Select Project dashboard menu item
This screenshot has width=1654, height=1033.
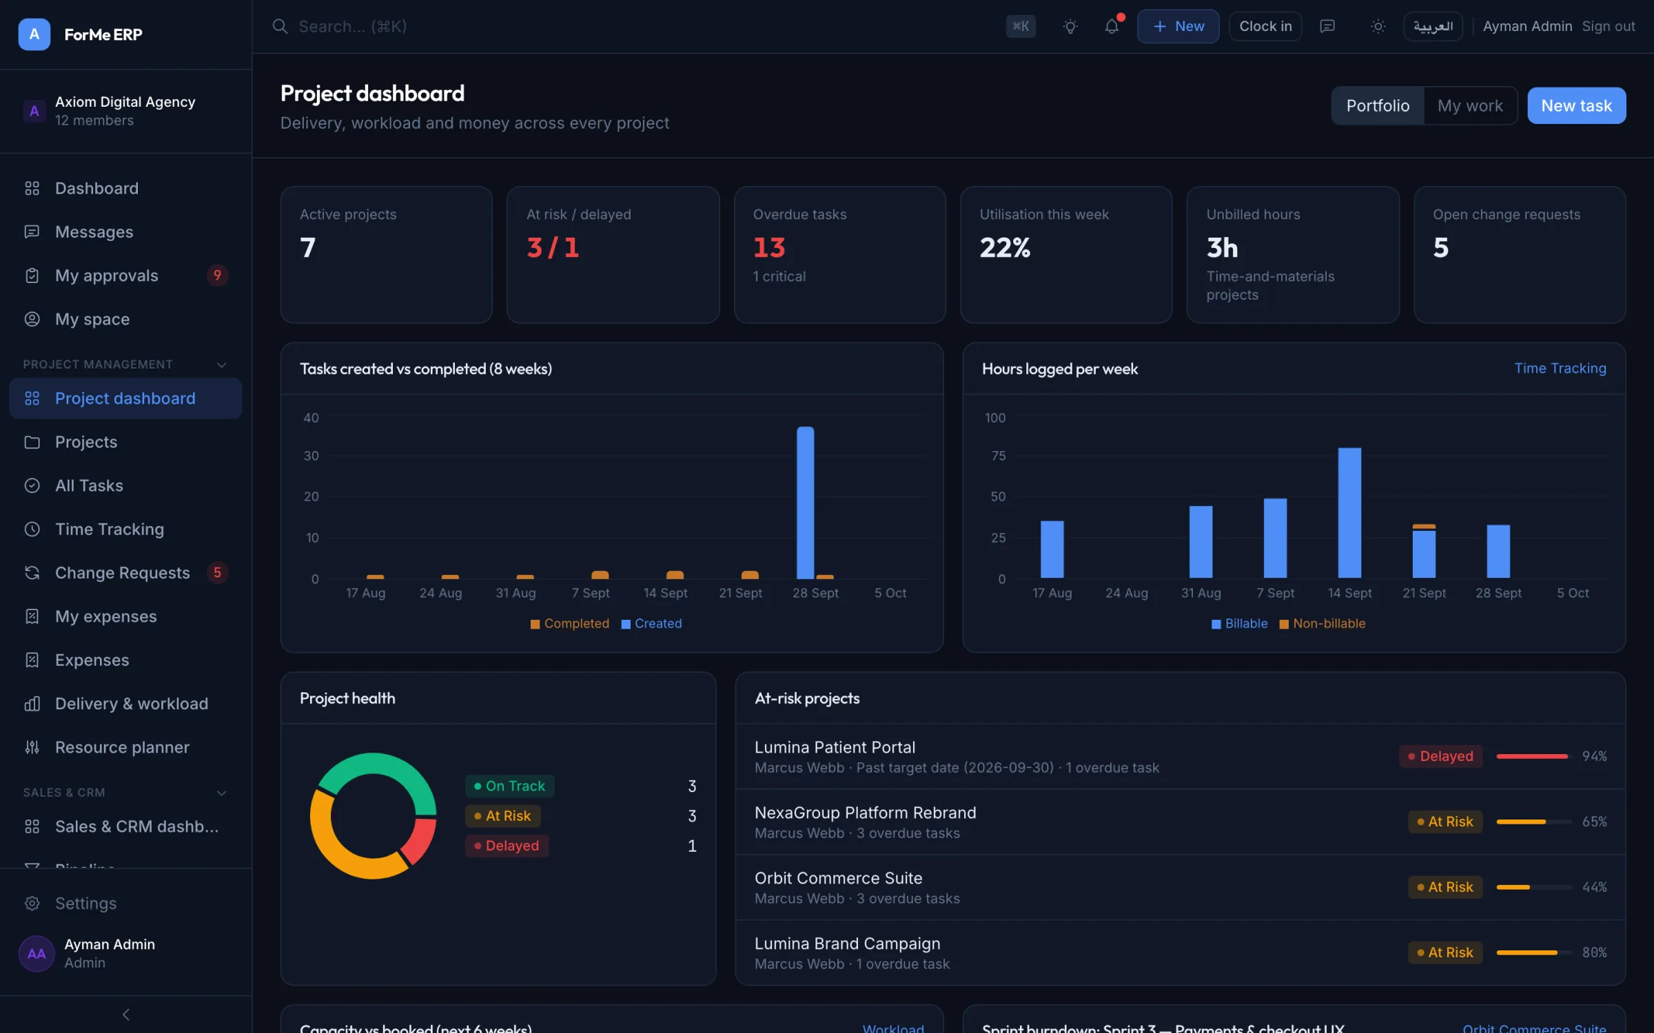coord(125,398)
